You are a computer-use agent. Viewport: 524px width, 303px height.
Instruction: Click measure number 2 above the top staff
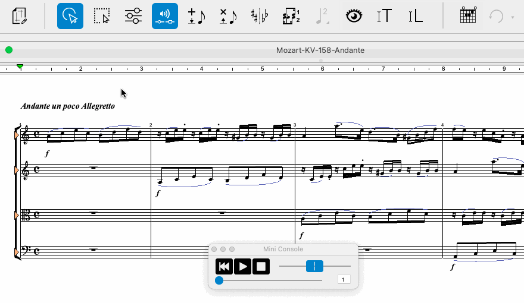(151, 125)
